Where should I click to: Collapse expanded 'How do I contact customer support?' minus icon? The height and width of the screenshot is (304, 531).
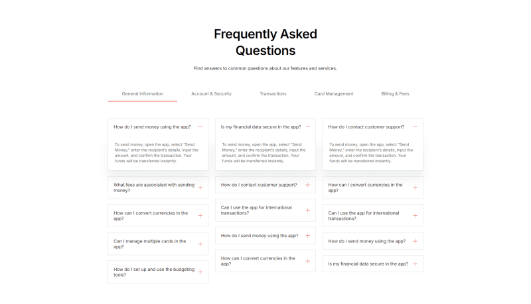tap(415, 127)
